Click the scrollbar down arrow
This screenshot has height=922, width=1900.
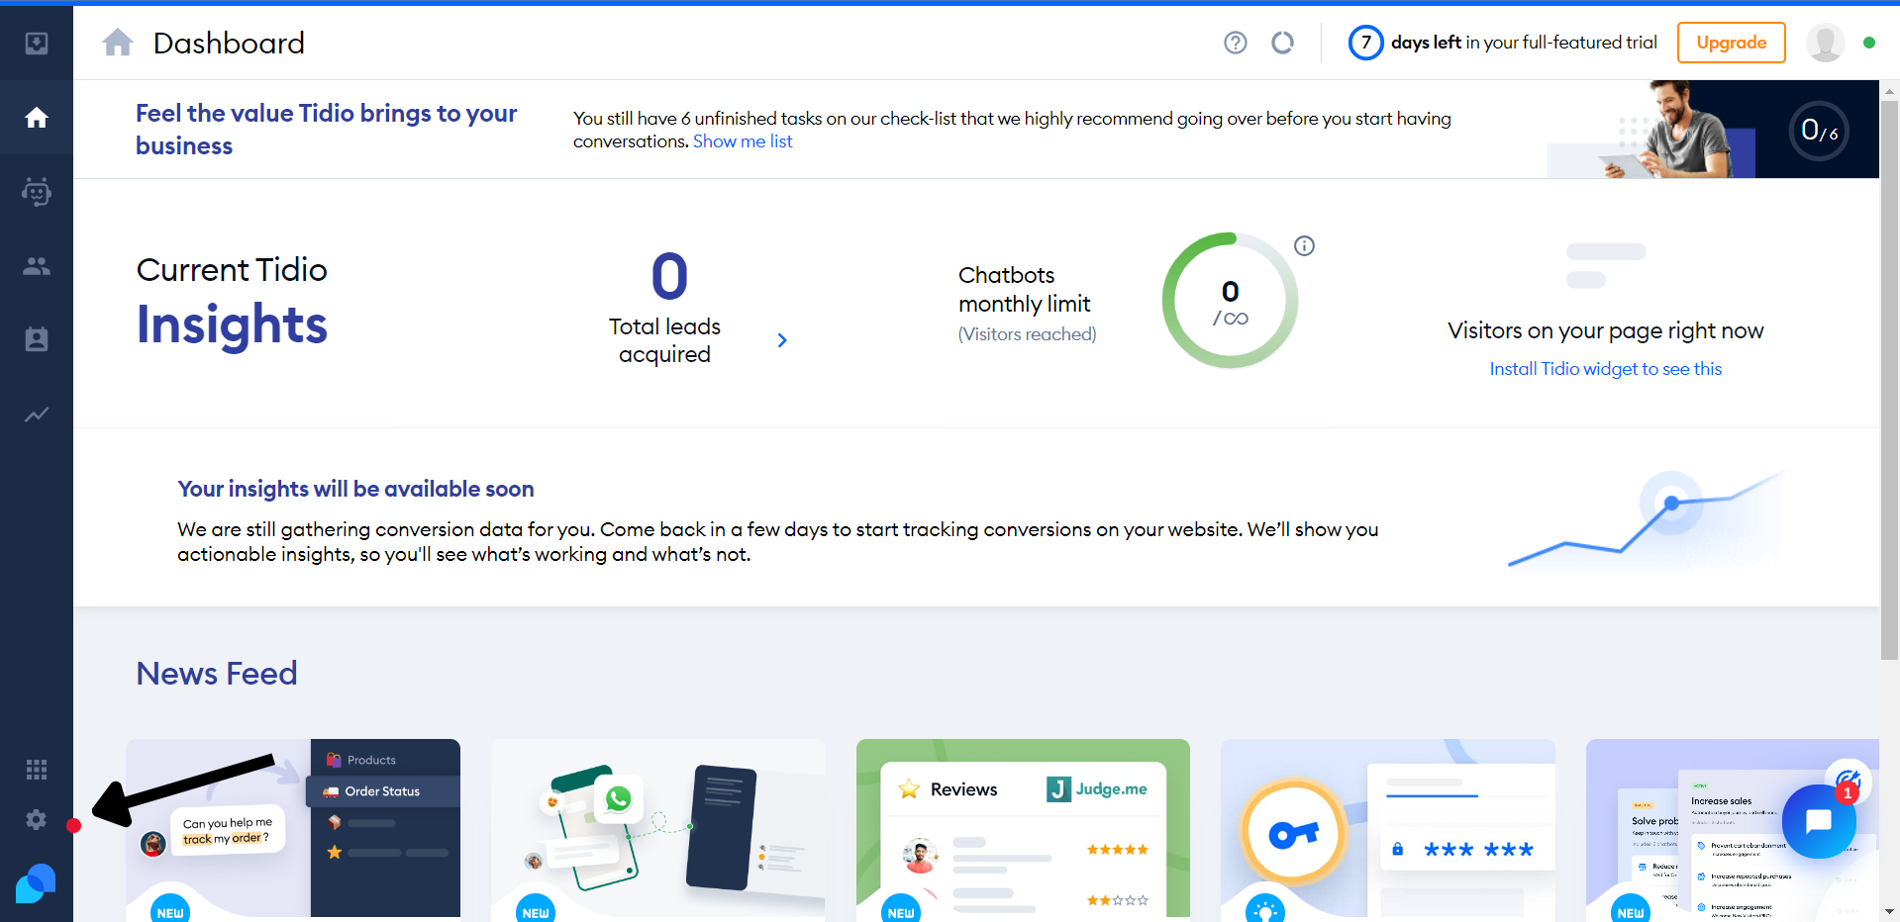coord(1889,911)
